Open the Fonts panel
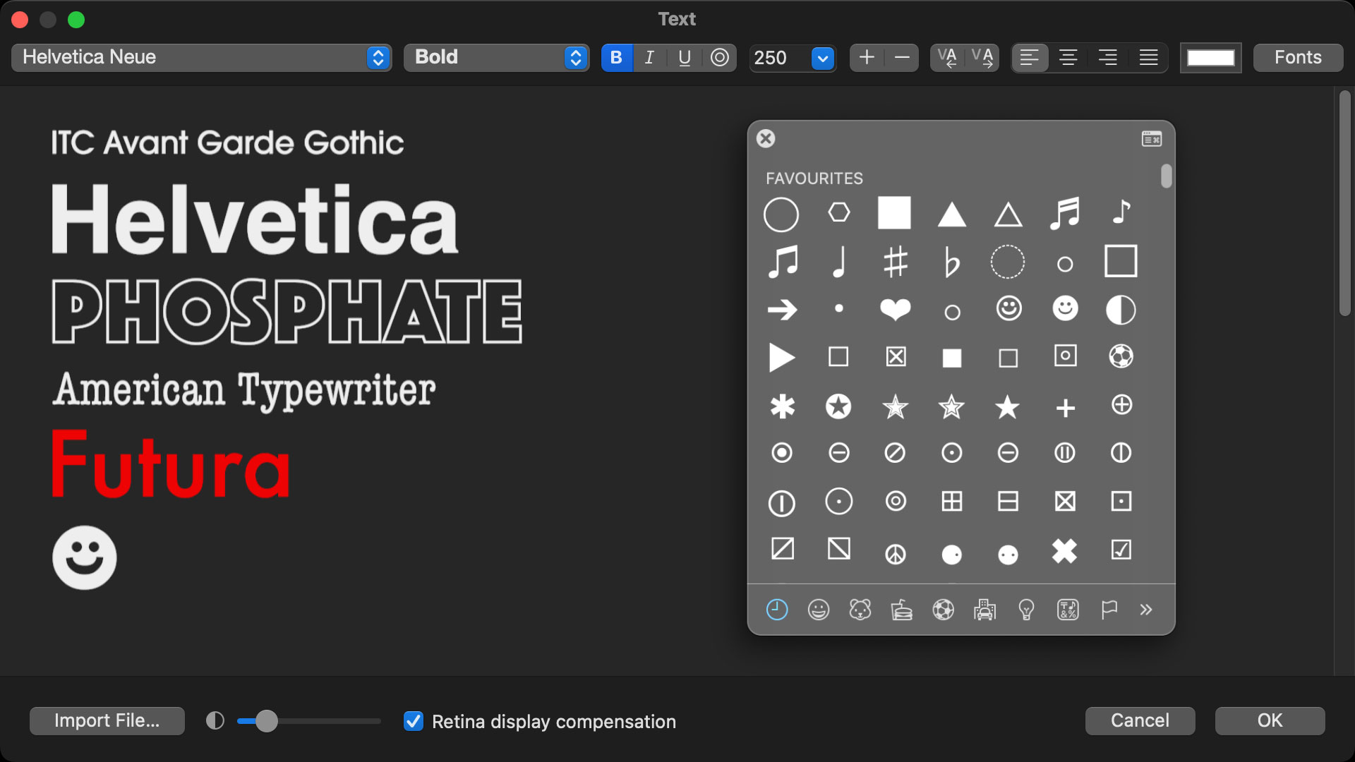This screenshot has width=1355, height=762. click(1298, 57)
